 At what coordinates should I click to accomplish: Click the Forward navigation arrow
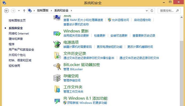(13, 11)
